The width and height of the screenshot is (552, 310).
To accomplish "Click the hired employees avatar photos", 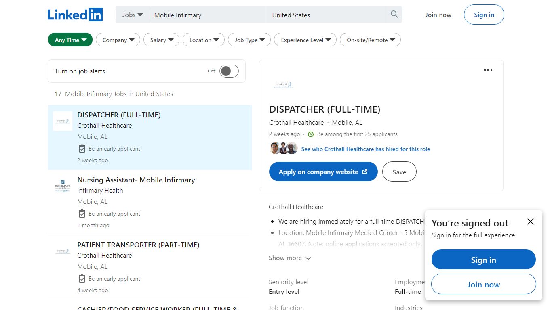I will pos(284,149).
